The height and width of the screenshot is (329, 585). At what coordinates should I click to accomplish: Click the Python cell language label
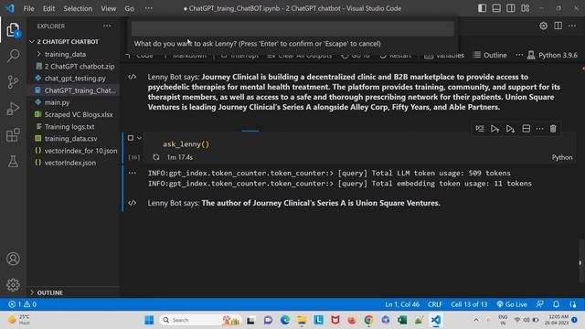(x=562, y=157)
